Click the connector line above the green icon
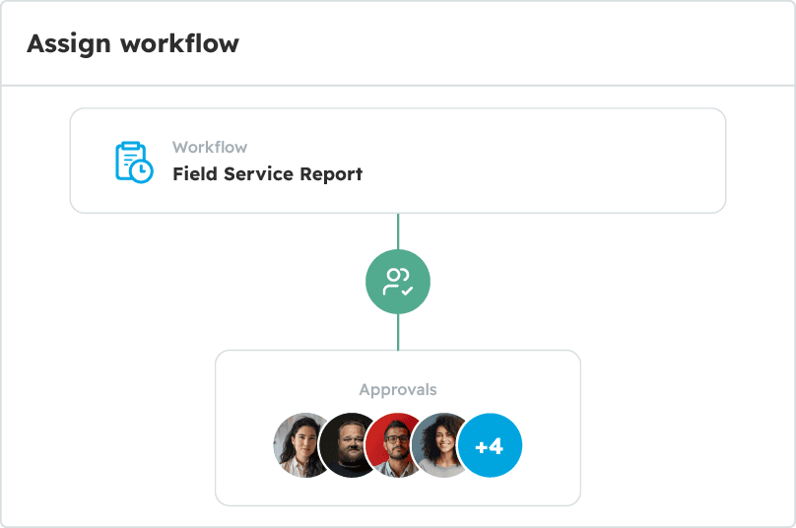The height and width of the screenshot is (528, 796). click(398, 231)
